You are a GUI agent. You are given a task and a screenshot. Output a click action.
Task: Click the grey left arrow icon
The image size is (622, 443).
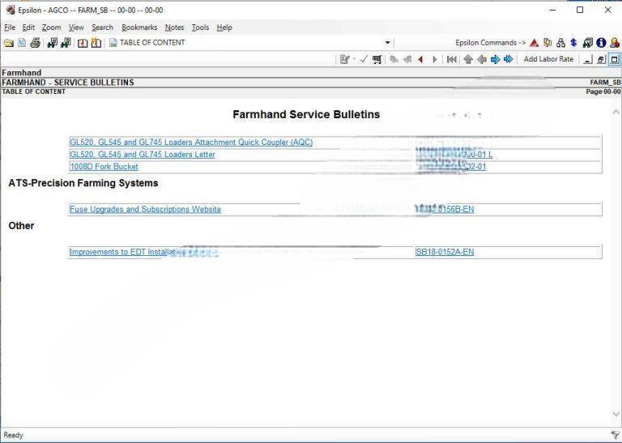482,59
